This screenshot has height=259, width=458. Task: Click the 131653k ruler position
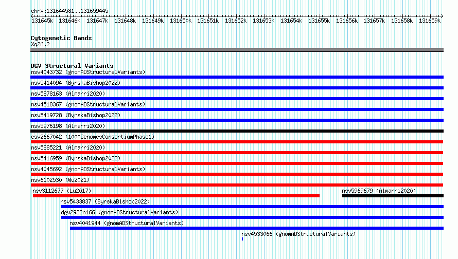263,21
